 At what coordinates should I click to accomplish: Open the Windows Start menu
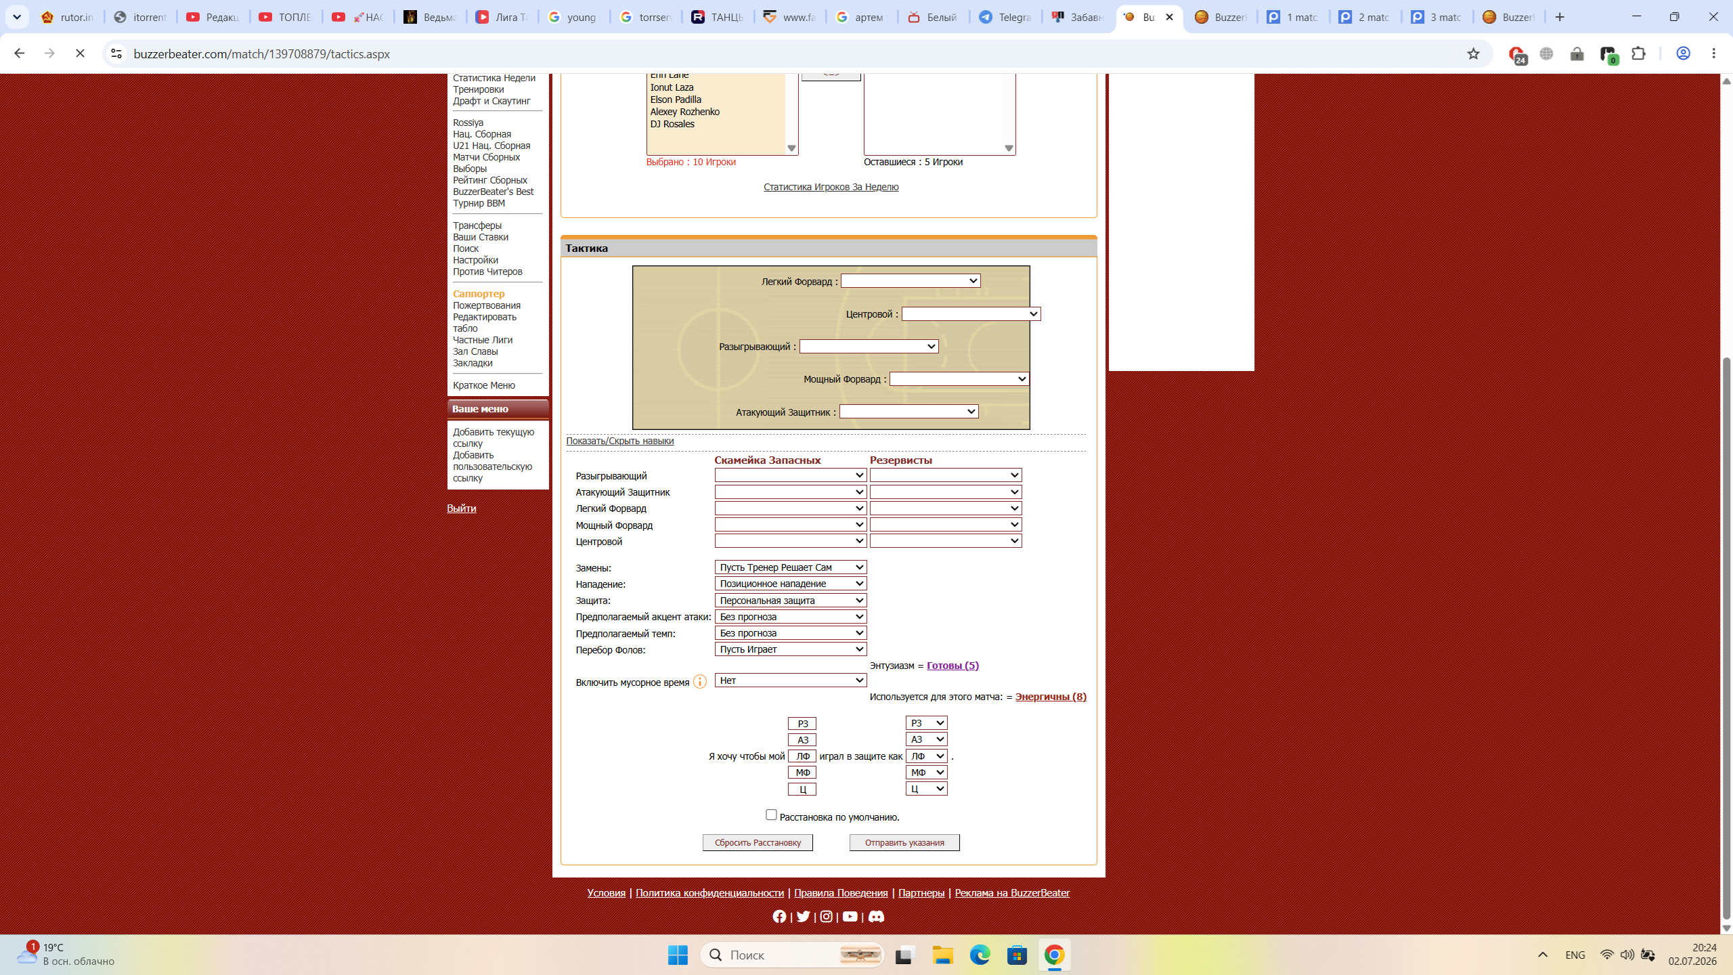tap(678, 955)
